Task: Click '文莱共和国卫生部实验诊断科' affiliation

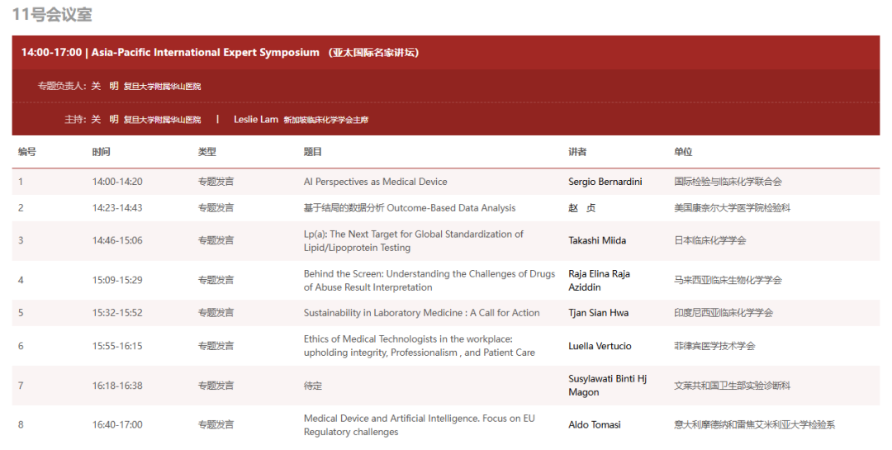Action: point(732,386)
